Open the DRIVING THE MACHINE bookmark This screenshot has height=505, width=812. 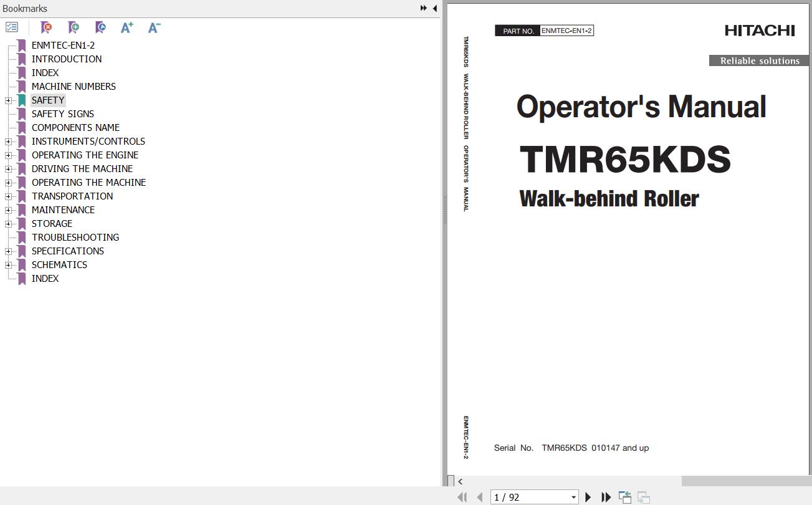(82, 169)
